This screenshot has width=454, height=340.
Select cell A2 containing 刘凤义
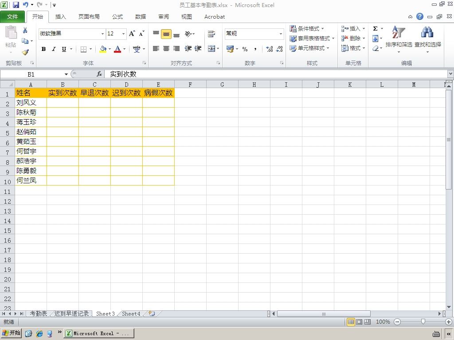click(31, 103)
